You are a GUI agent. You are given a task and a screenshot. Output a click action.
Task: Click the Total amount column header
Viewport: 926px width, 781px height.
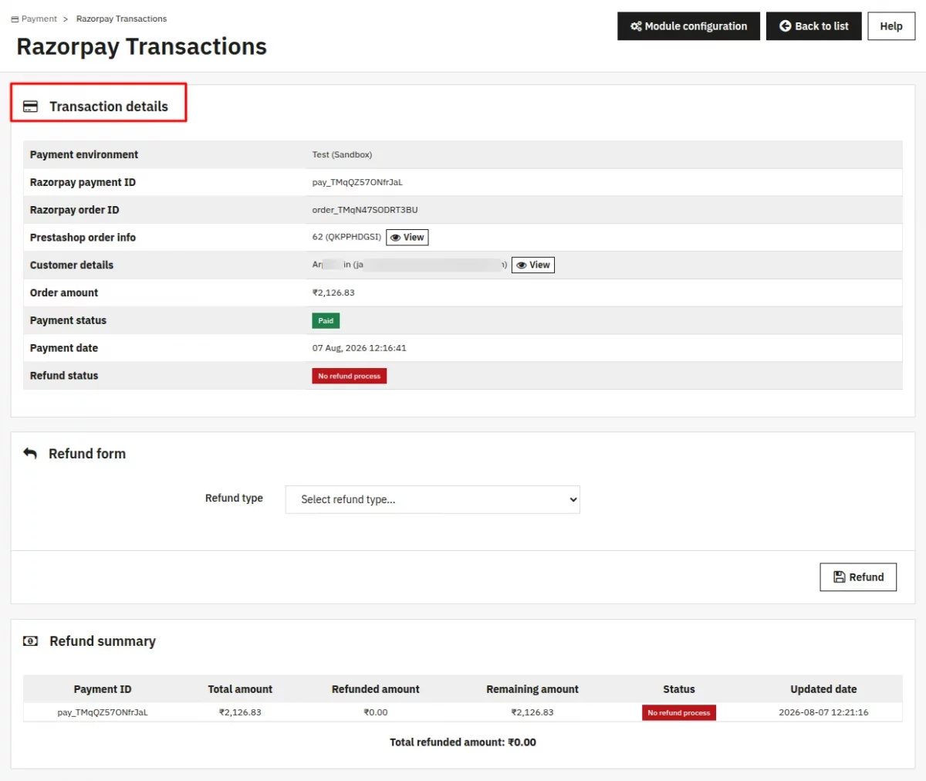(240, 689)
